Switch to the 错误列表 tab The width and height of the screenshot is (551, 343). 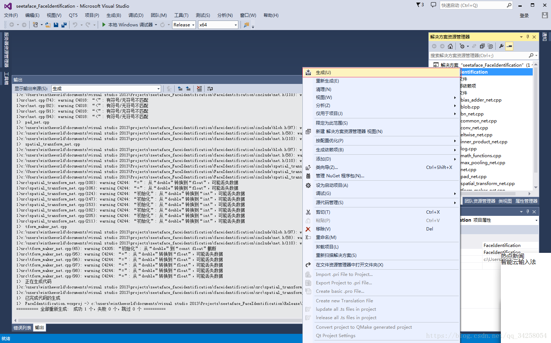[x=22, y=328]
